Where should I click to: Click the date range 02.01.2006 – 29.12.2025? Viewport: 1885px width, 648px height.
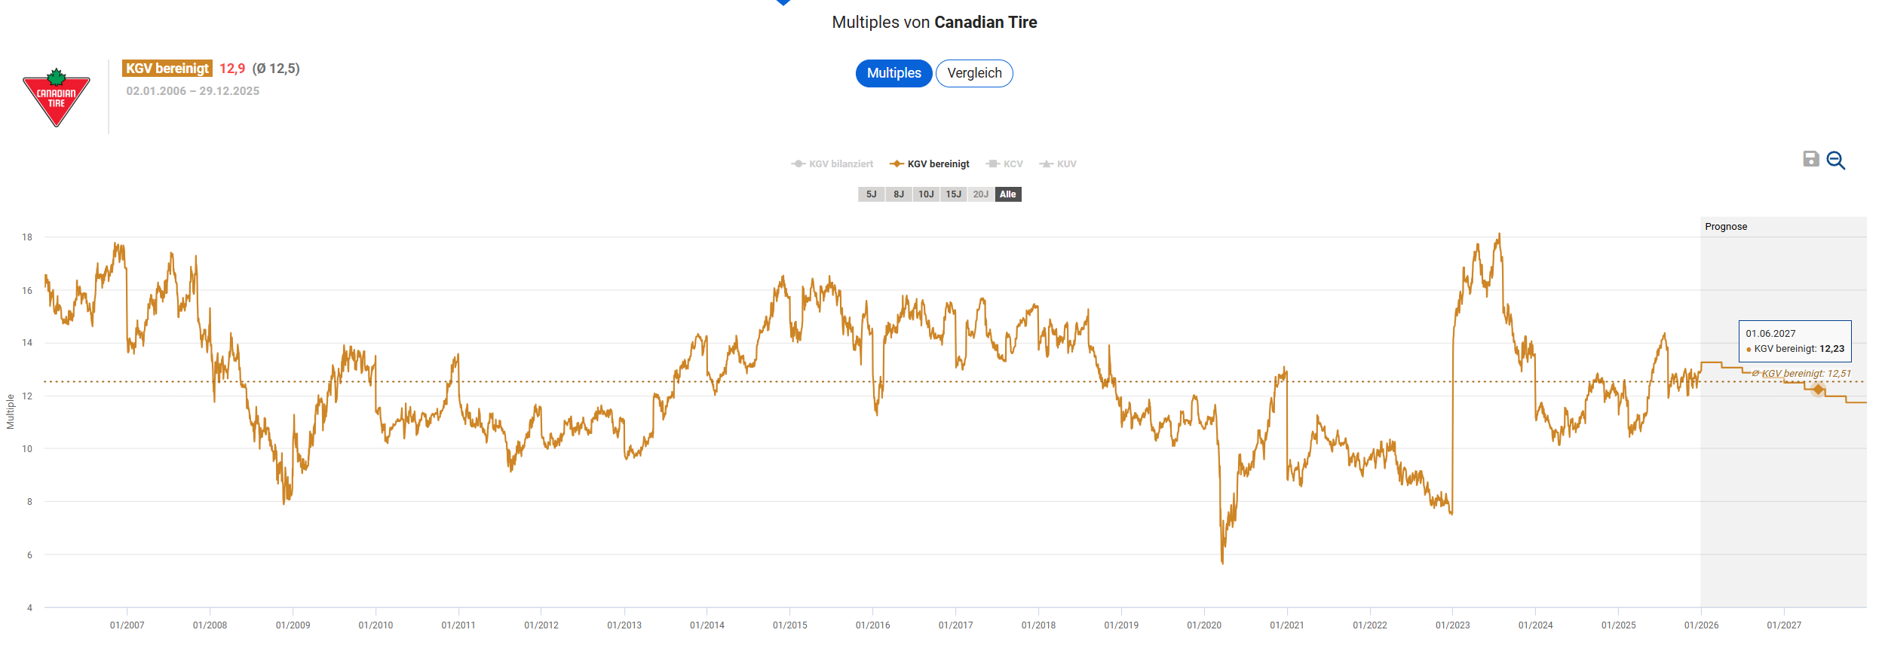tap(193, 91)
